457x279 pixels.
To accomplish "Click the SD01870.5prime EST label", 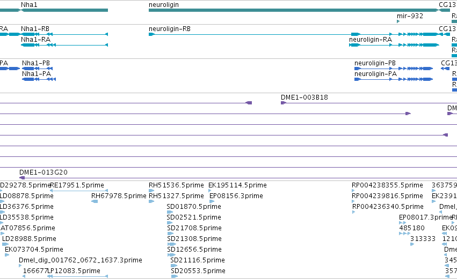I will 194,207.
